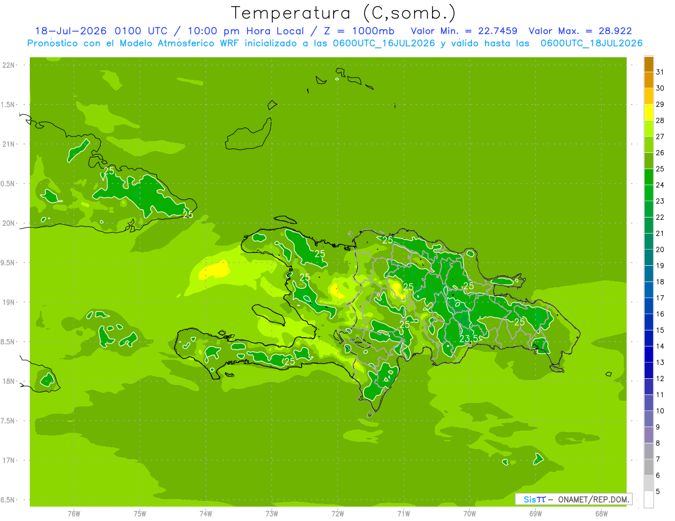Click the '23.5' contour label on map
675x521 pixels.
coord(469,338)
